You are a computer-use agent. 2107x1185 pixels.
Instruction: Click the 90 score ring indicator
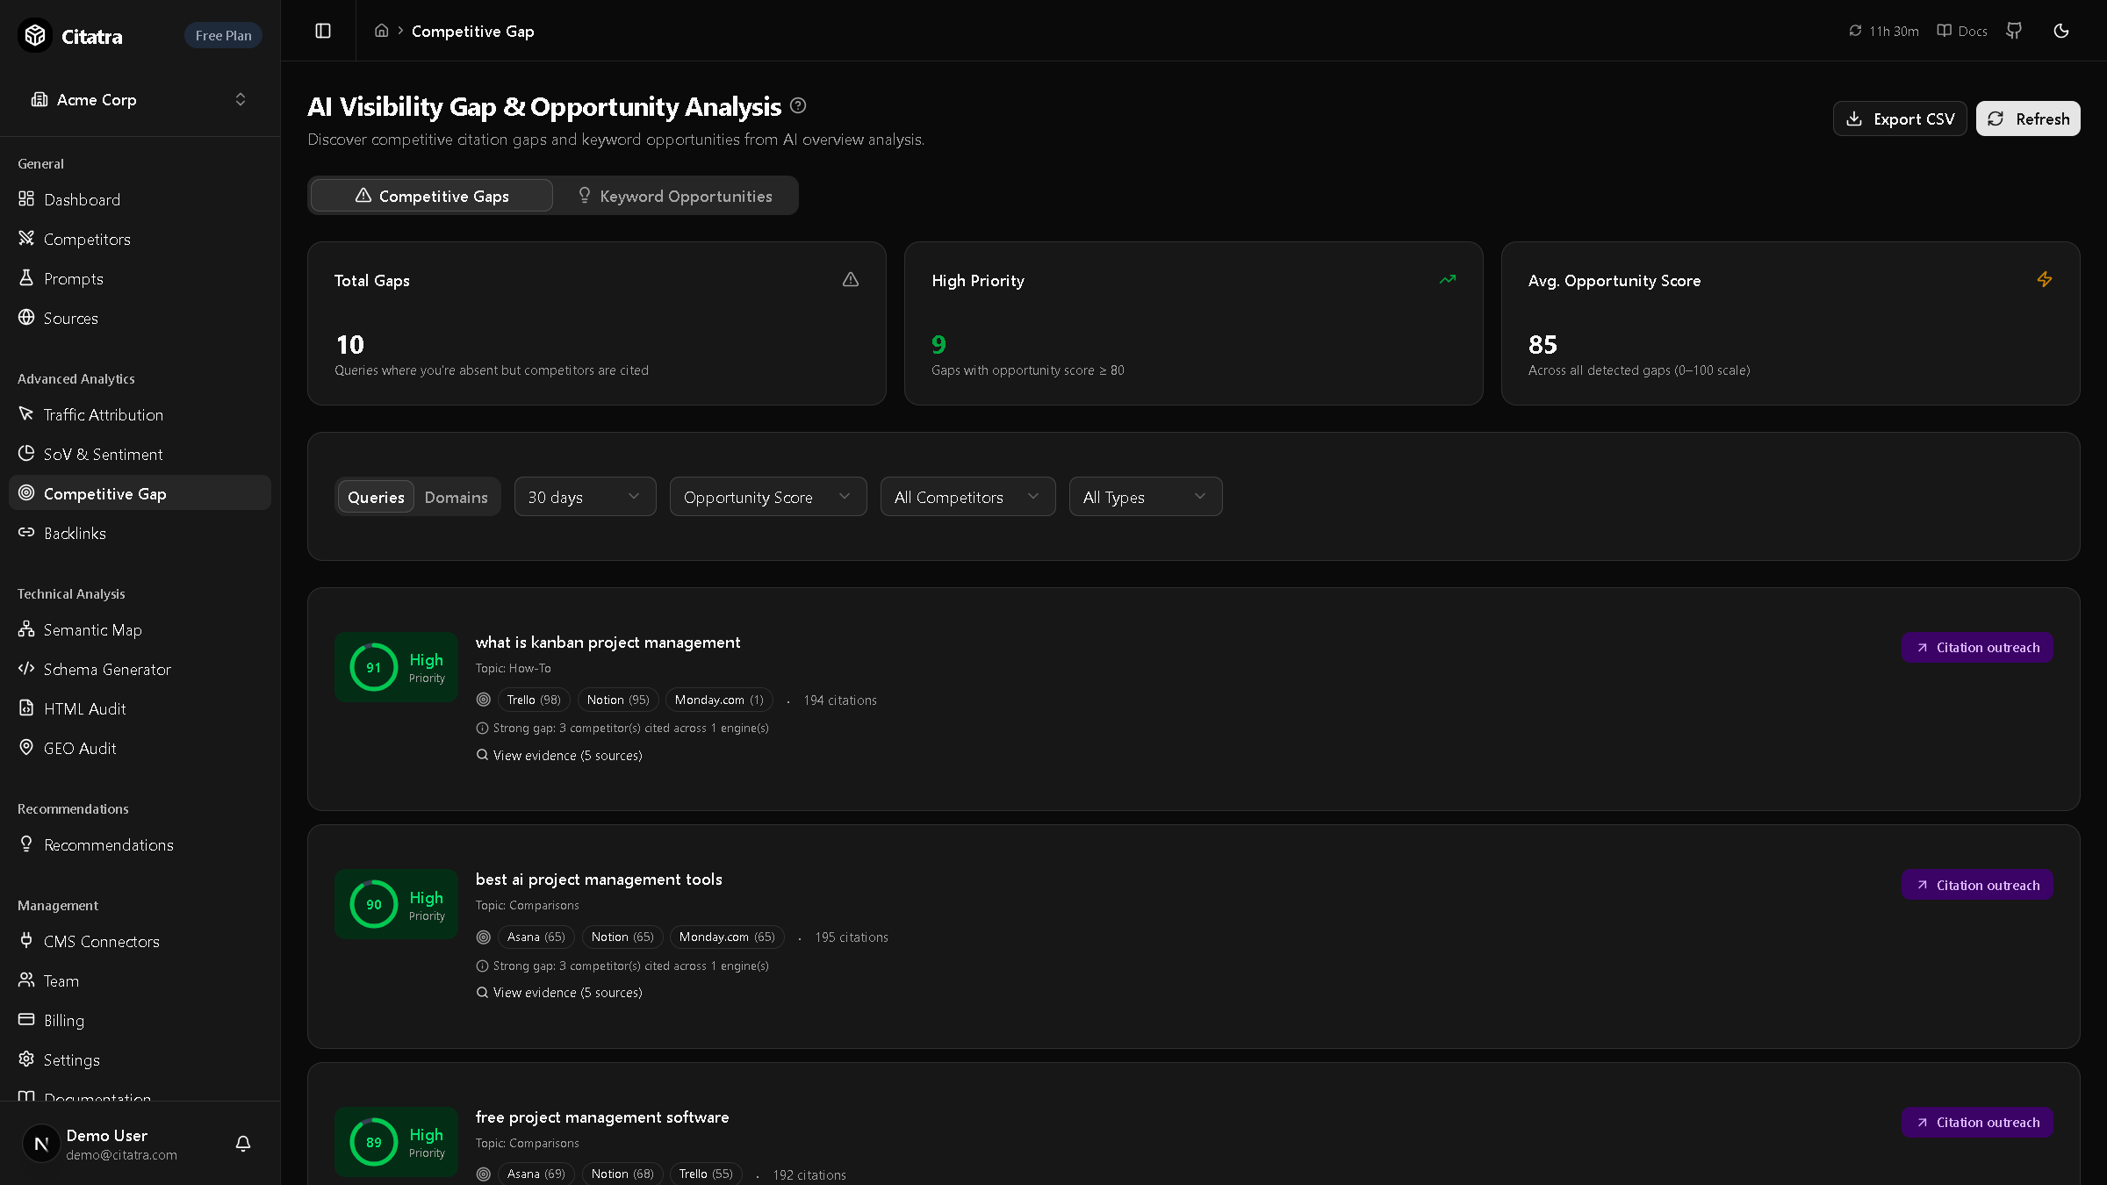pyautogui.click(x=374, y=904)
